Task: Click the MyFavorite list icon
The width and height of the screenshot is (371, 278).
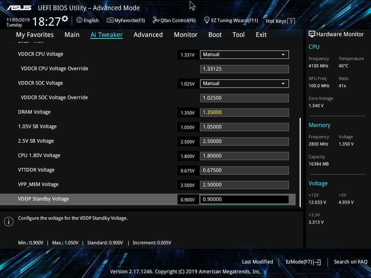Action: click(110, 20)
